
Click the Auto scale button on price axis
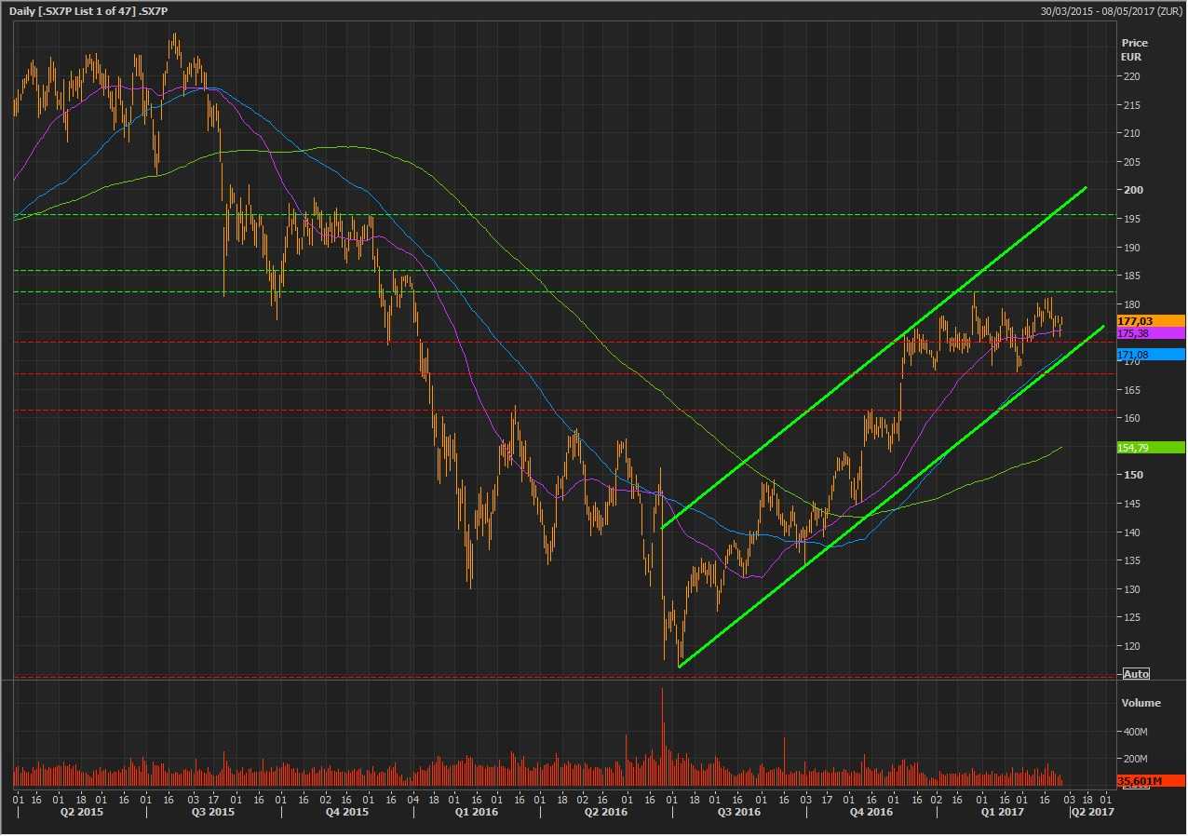tap(1136, 674)
